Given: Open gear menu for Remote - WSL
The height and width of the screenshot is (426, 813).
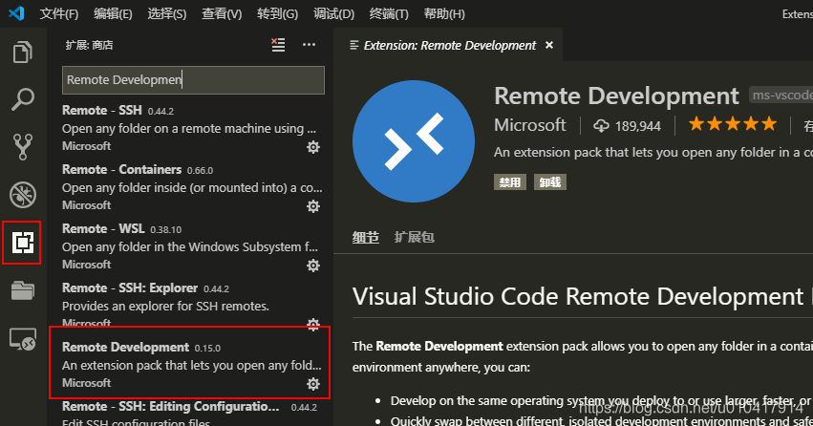Looking at the screenshot, I should 313,266.
